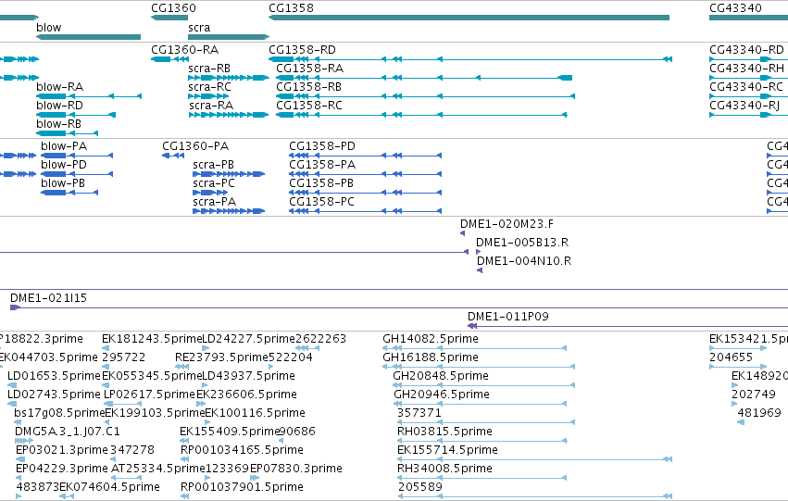Click the DMG5A.3_1.J07.C1 feature

(24, 441)
